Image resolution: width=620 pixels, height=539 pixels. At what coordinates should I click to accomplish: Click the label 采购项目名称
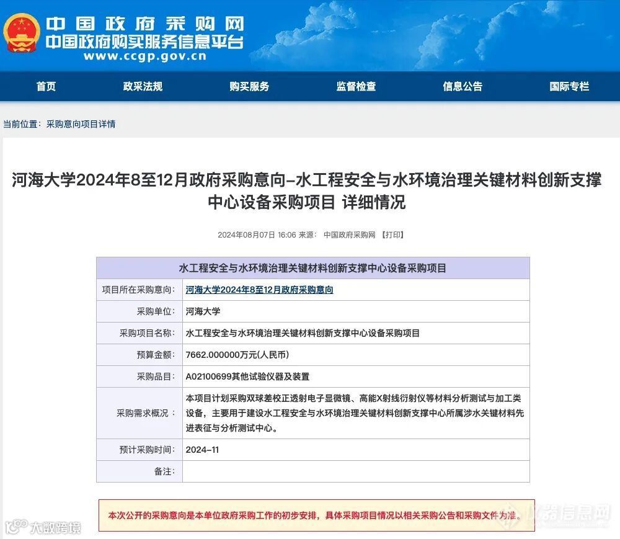(x=147, y=333)
